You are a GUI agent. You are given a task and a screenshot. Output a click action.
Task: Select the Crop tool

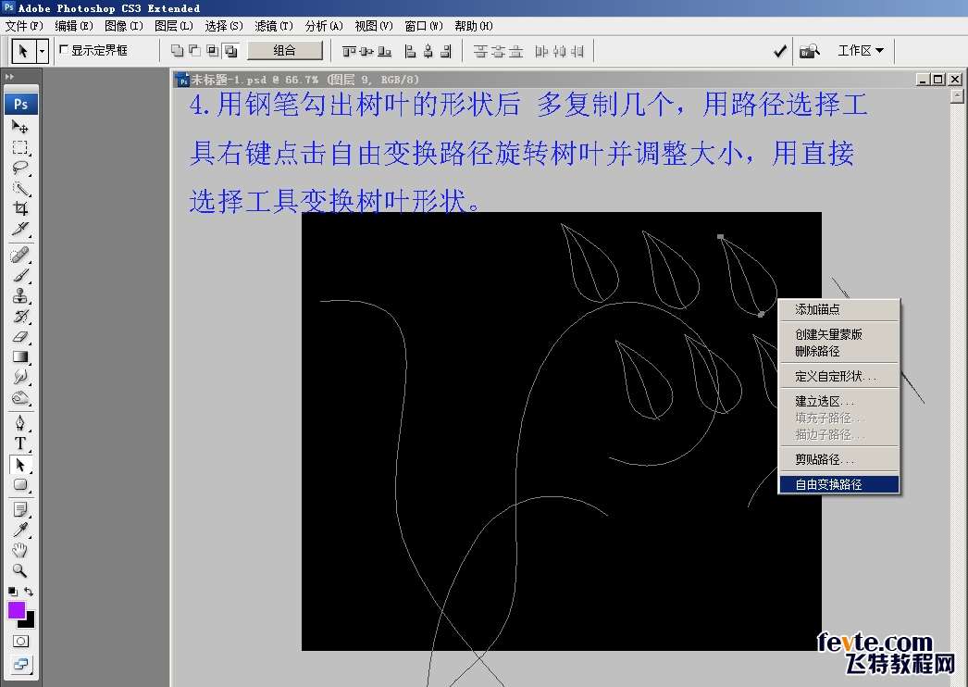click(x=20, y=208)
